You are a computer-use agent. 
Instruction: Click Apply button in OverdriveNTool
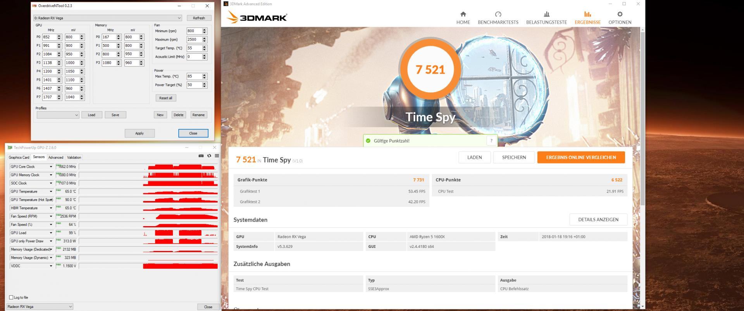click(139, 133)
